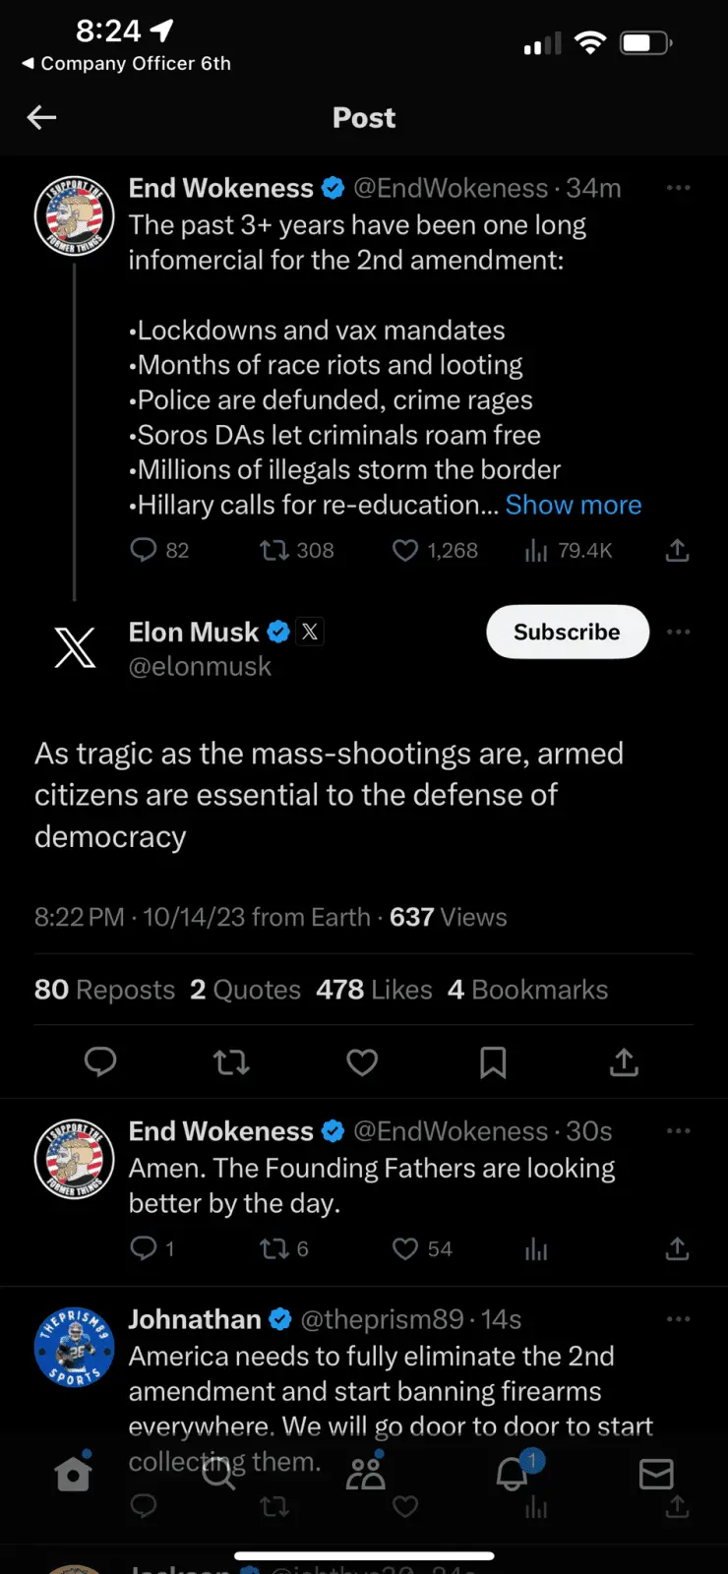Tap the back arrow in the header
Screen dimensions: 728x1574
41,118
